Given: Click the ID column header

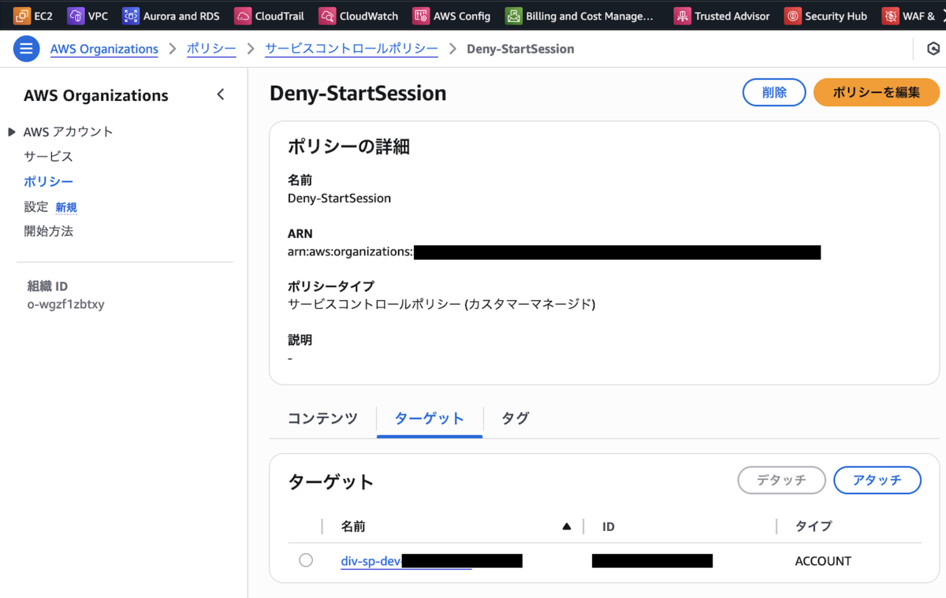Looking at the screenshot, I should pos(608,526).
